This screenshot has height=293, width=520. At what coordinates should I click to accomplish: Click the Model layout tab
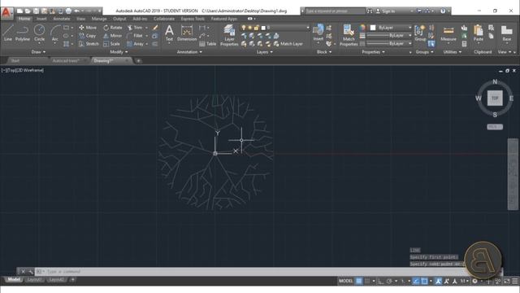click(x=14, y=280)
